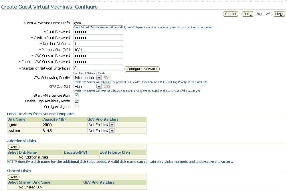Click the 'Additional Disks' section heading
The width and height of the screenshot is (287, 191).
[21, 141]
